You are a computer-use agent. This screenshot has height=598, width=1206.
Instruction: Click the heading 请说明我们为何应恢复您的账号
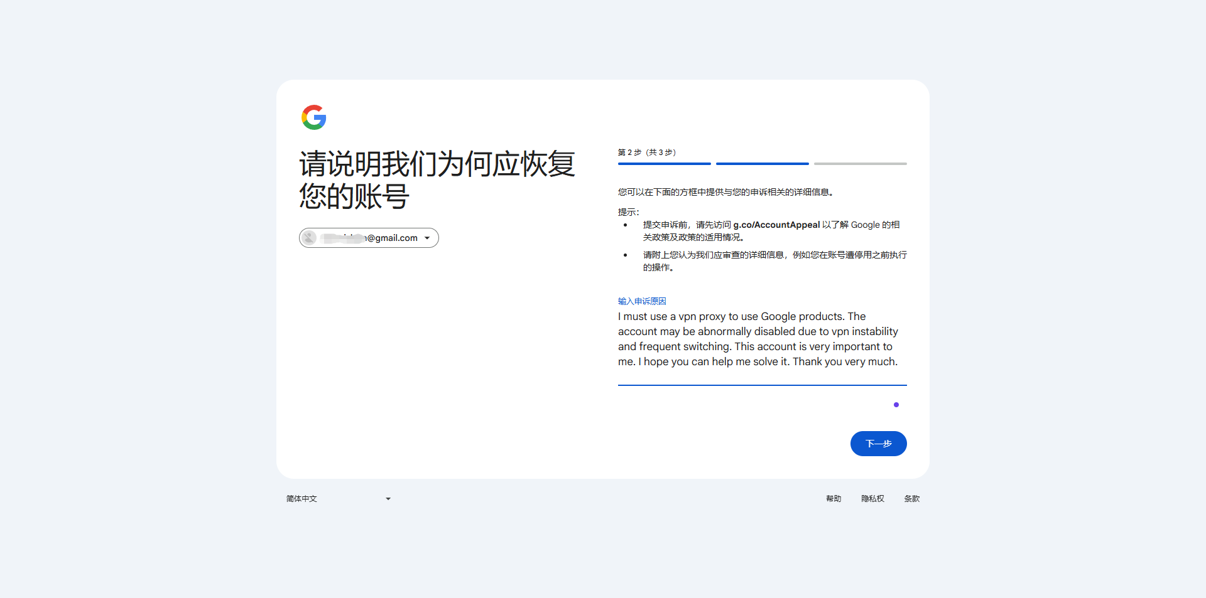tap(437, 180)
